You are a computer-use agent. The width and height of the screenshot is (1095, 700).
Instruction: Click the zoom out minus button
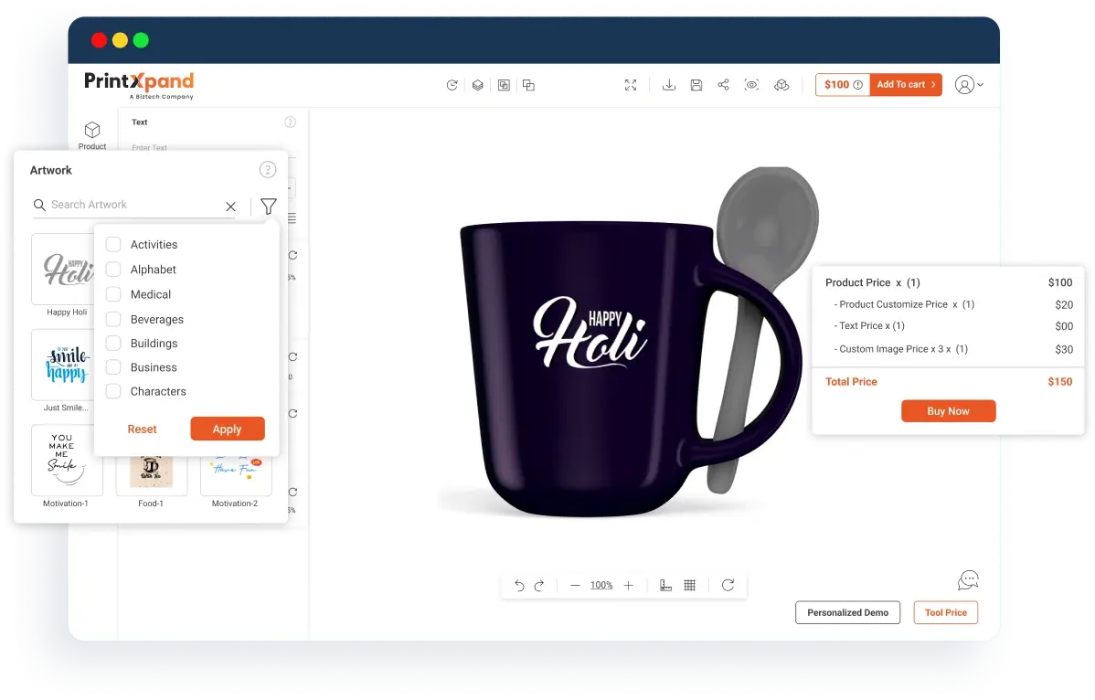point(575,586)
